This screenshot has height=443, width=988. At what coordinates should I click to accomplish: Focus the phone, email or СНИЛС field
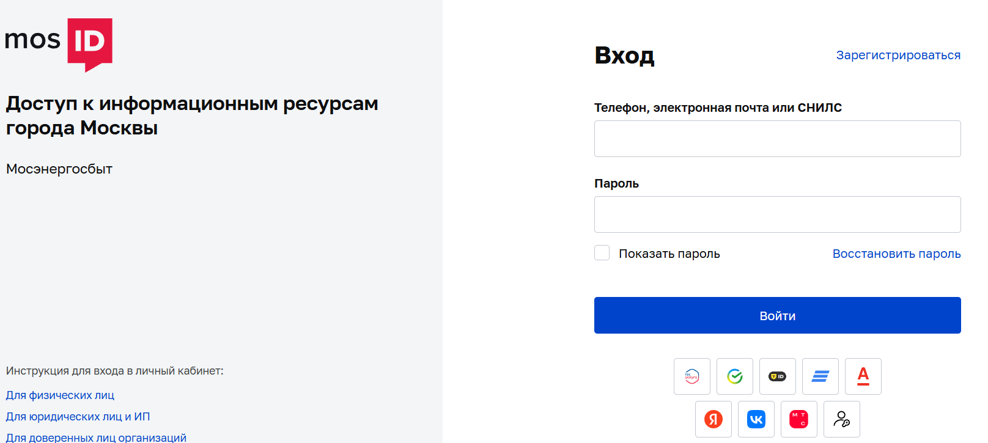pos(777,139)
